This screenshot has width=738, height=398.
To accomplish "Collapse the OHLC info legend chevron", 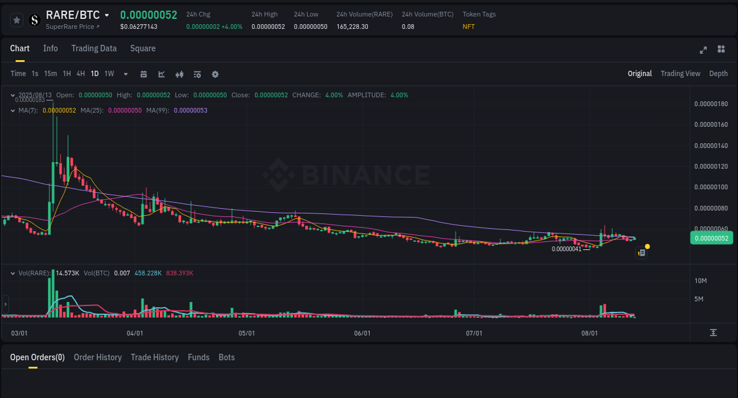I will [13, 94].
